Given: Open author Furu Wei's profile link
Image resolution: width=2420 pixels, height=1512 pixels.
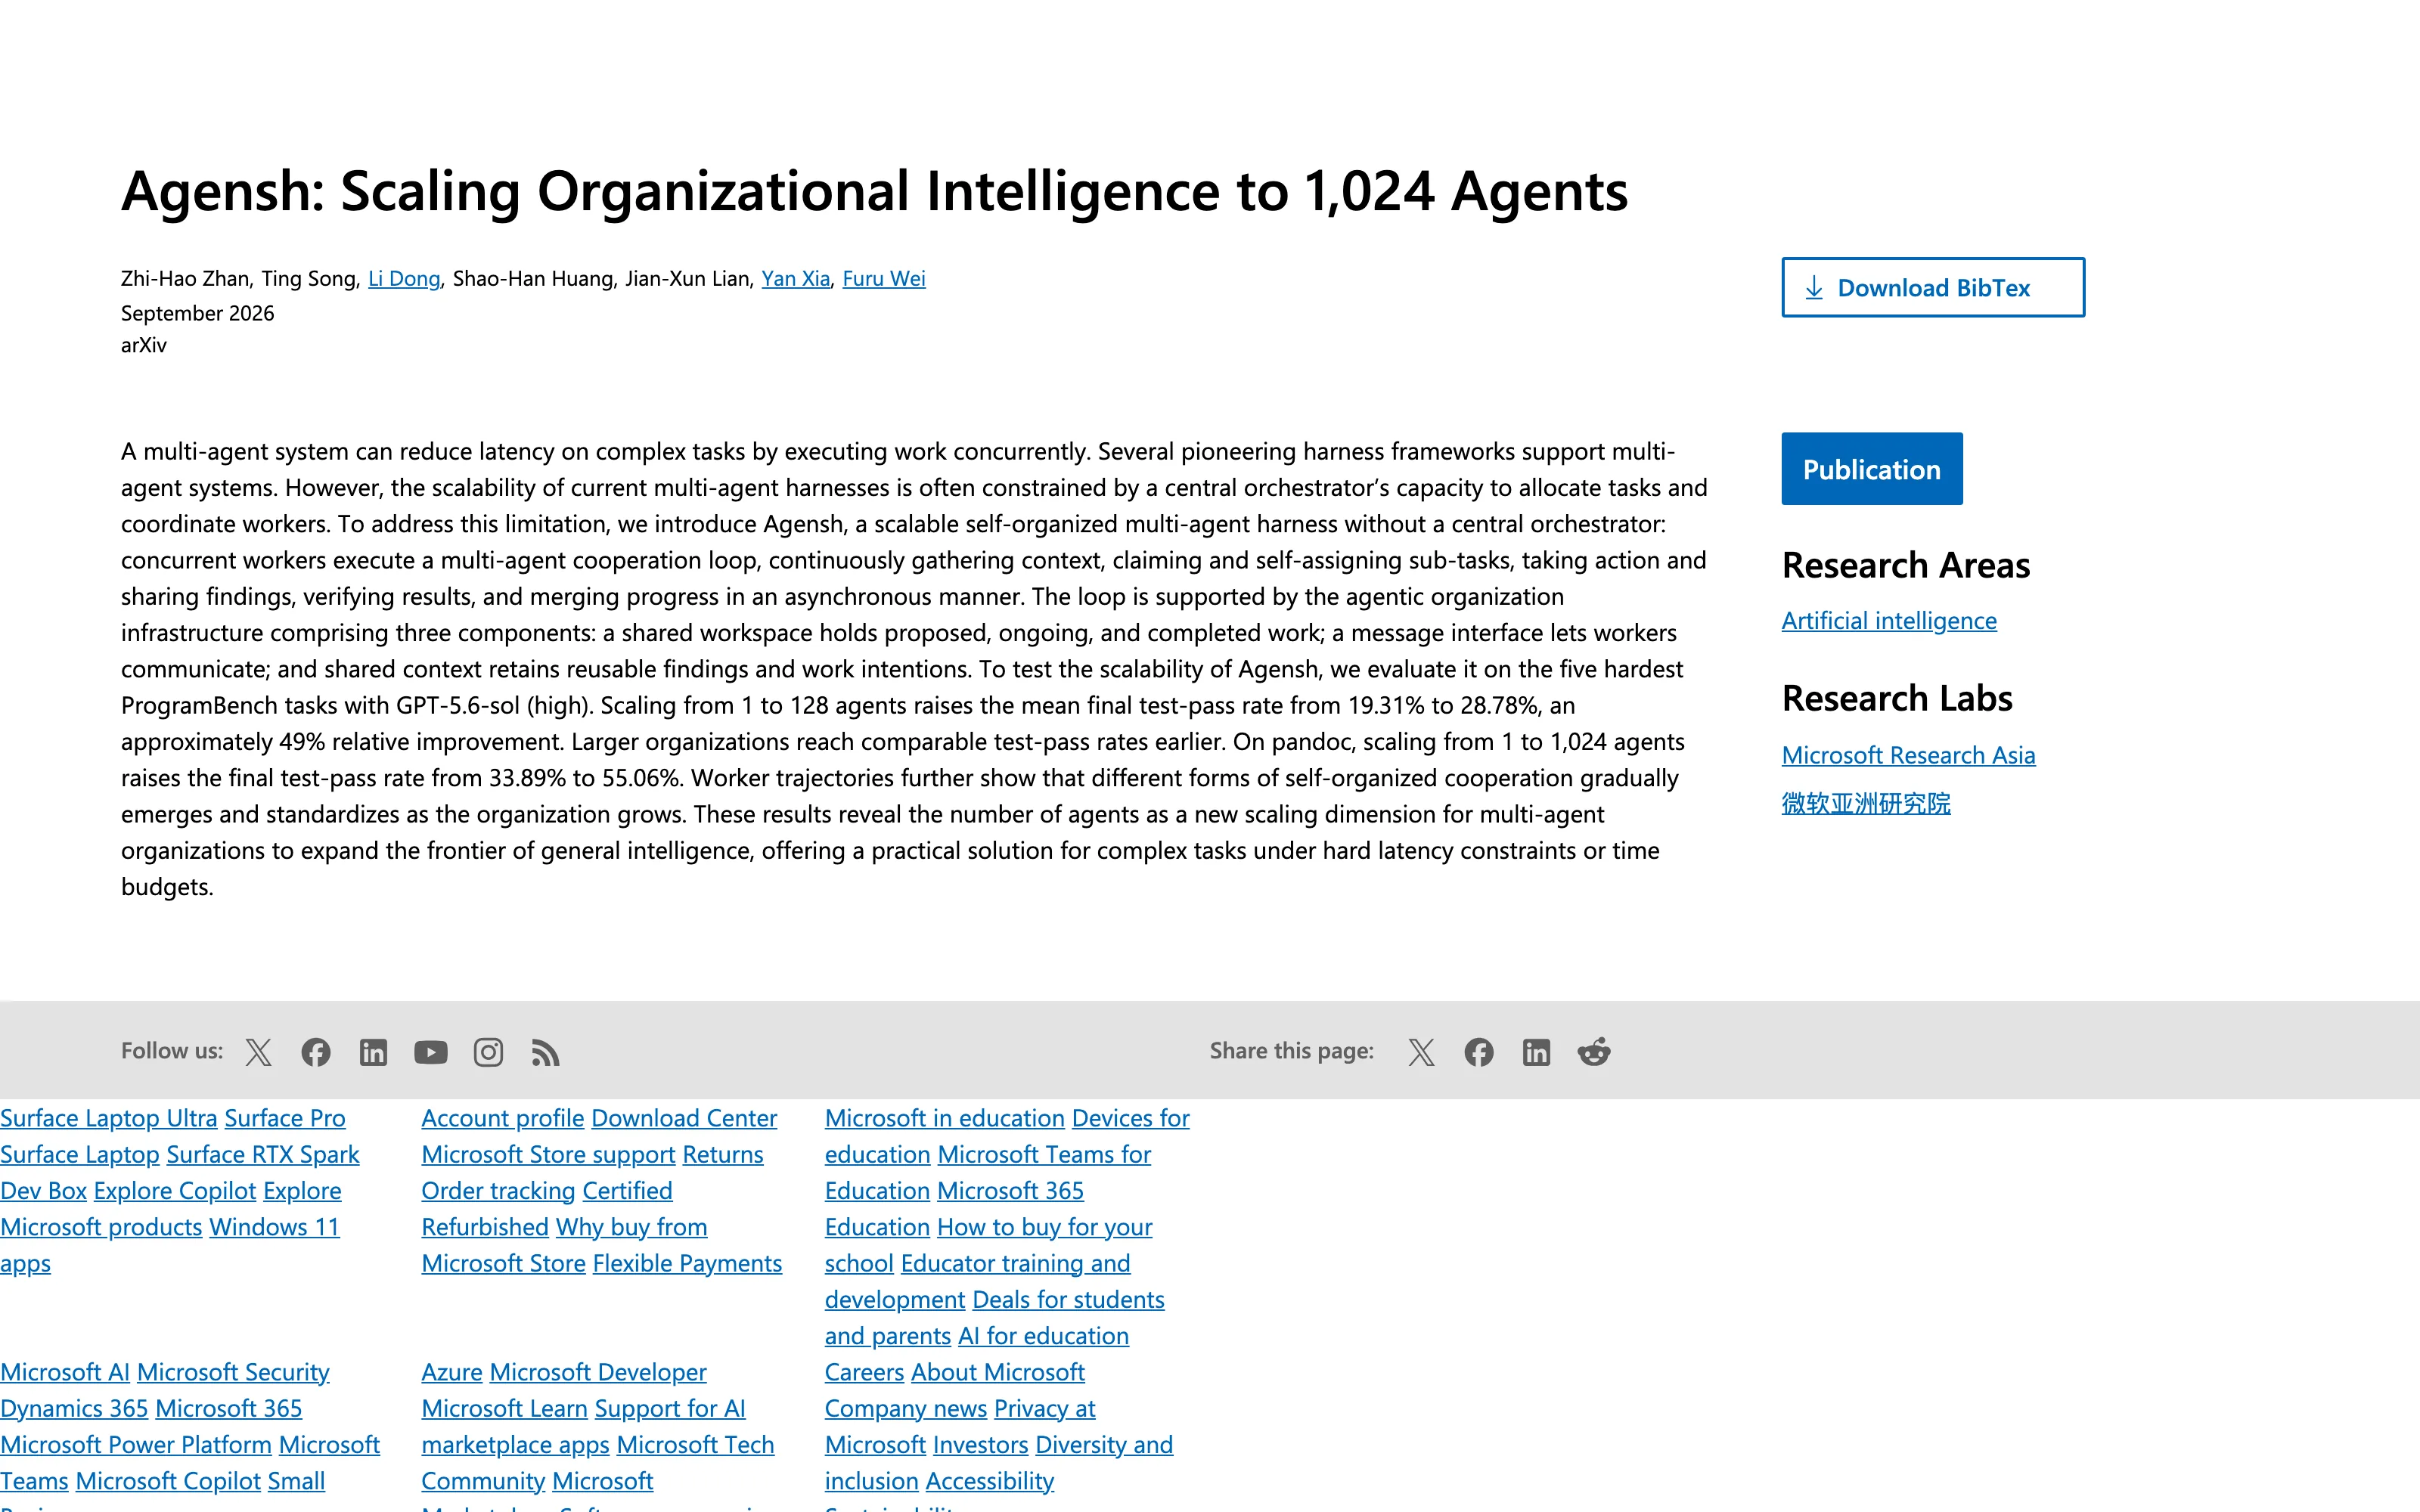Looking at the screenshot, I should click(884, 279).
